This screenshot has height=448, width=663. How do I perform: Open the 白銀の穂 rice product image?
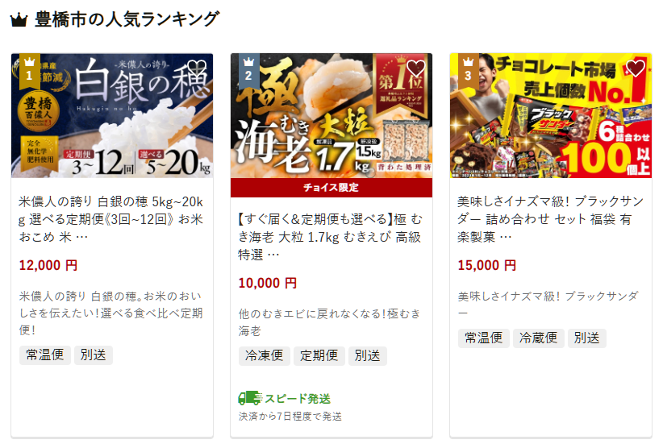click(x=112, y=115)
